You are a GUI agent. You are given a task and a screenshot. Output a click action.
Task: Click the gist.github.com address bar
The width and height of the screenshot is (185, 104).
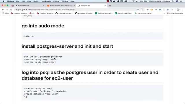coord(75,10)
